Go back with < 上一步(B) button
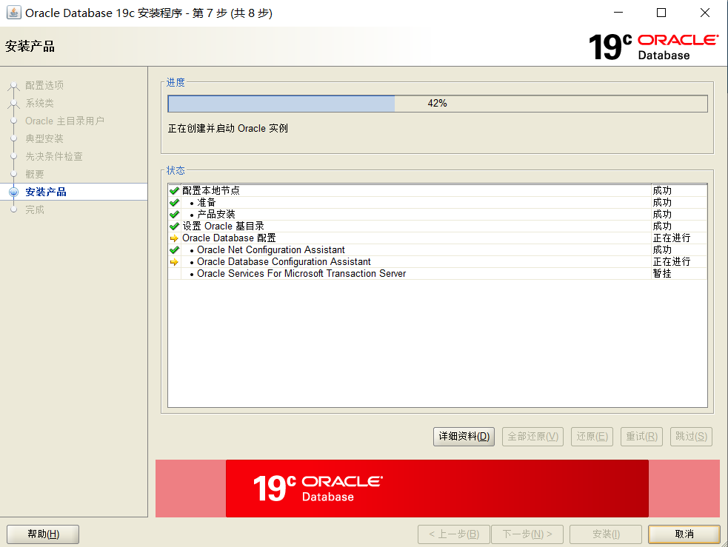Screen dimensions: 728x547 pyautogui.click(x=453, y=534)
